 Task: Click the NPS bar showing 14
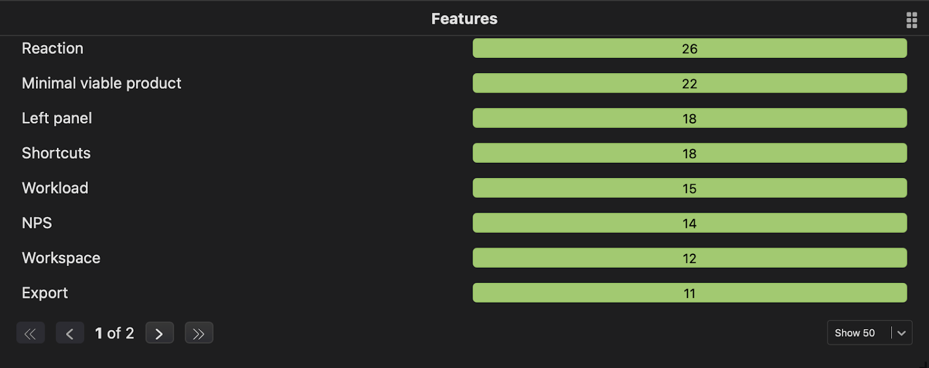[x=689, y=223]
